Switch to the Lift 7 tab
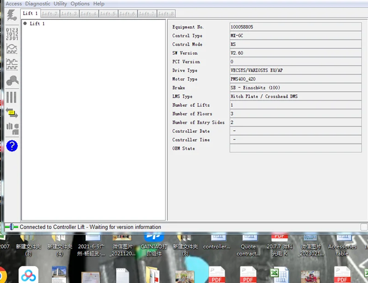368x283 pixels. (x=147, y=14)
